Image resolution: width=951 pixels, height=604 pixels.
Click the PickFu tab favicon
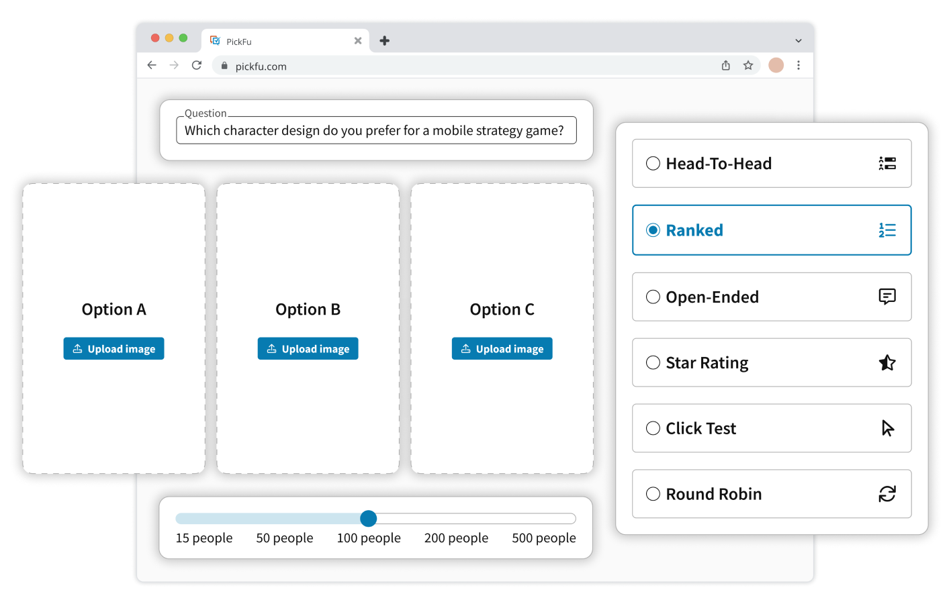pos(216,41)
